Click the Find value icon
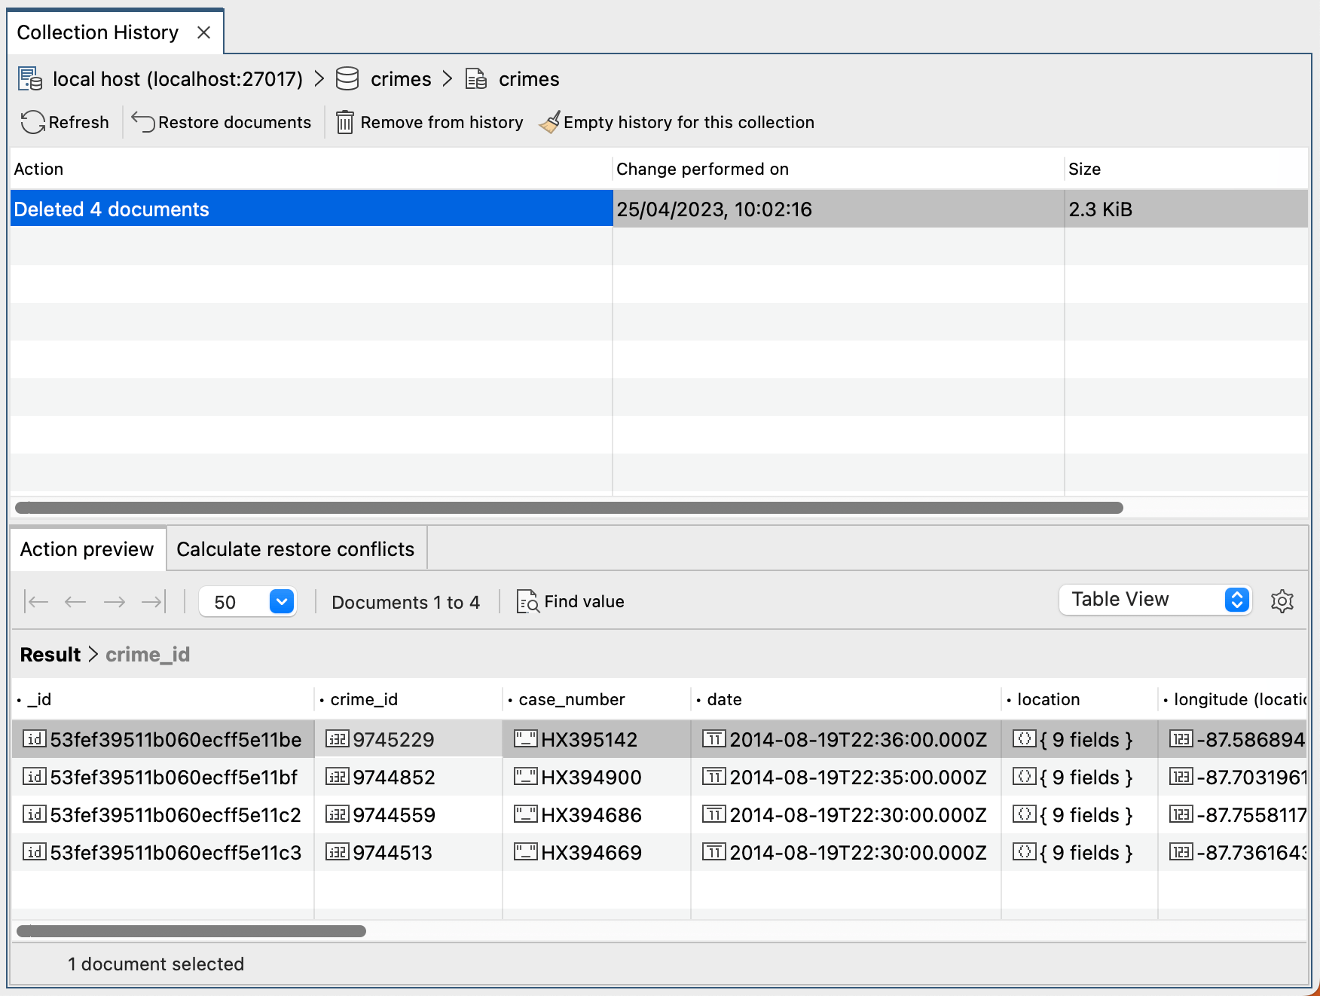 point(527,602)
